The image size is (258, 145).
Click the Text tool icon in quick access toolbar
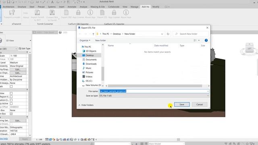[x=52, y=2]
